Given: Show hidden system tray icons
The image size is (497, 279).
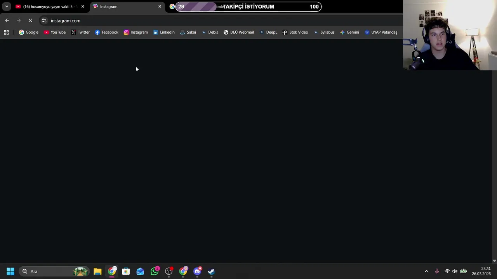Looking at the screenshot, I should pyautogui.click(x=426, y=271).
